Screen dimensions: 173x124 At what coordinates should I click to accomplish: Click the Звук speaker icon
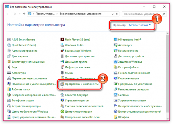9,67
